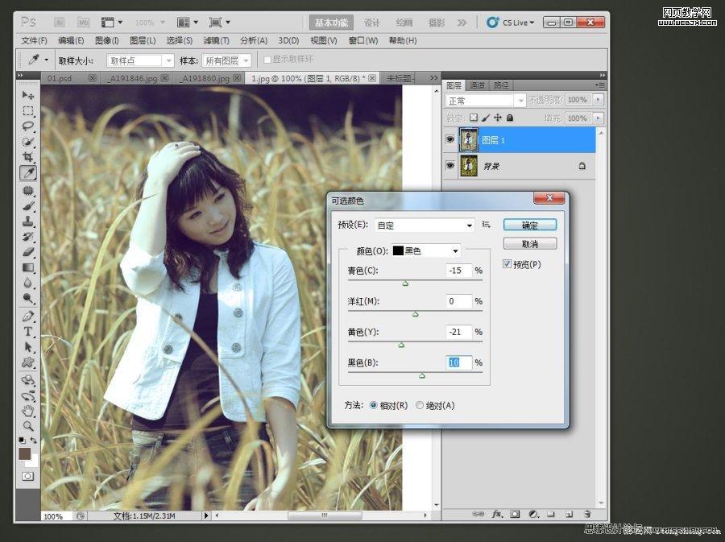Open the 取样大小 dropdown
The image size is (725, 542).
tap(140, 60)
